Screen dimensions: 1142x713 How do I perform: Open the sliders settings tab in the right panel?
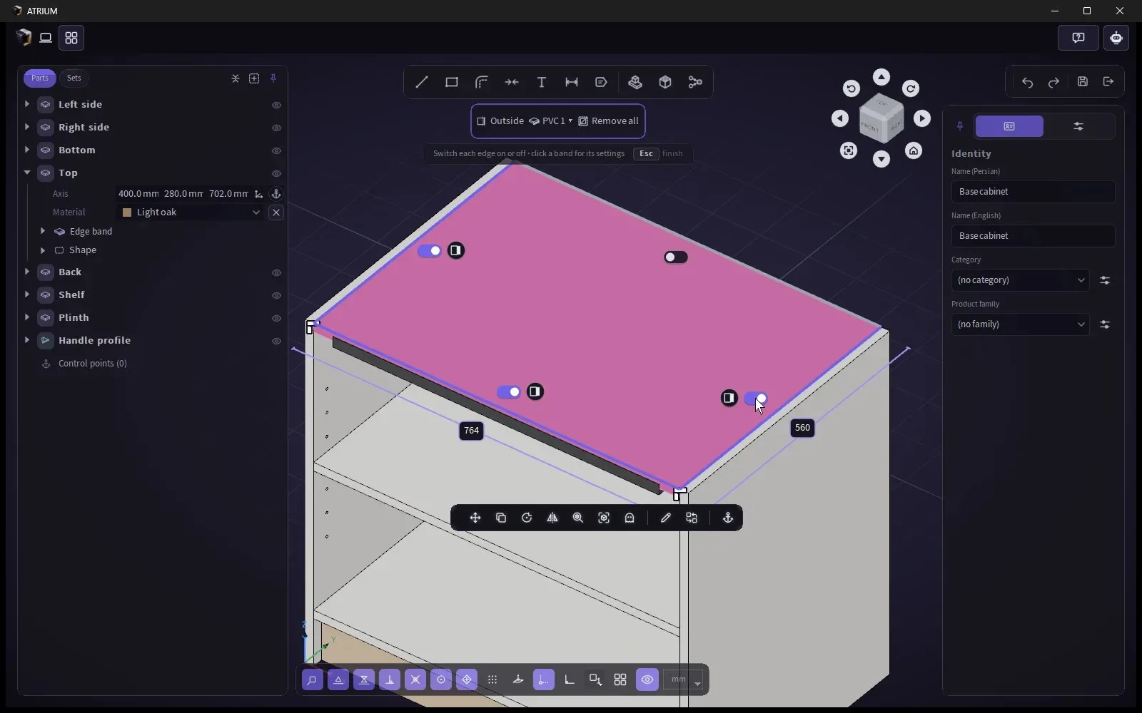pyautogui.click(x=1078, y=126)
